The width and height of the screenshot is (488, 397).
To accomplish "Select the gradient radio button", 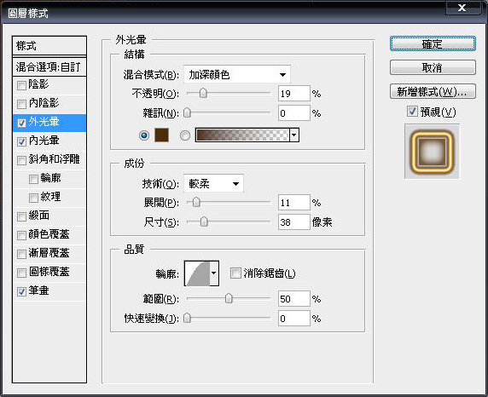I will pos(185,135).
